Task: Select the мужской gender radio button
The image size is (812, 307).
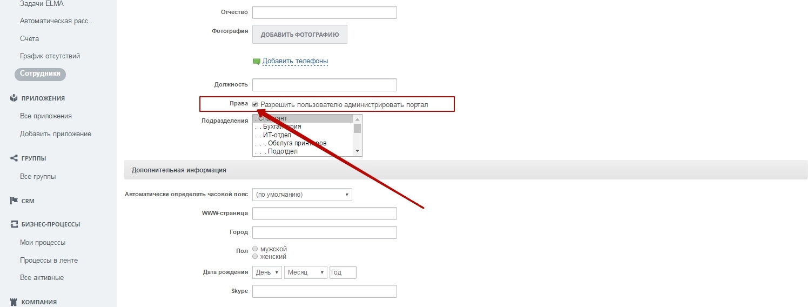Action: tap(256, 249)
